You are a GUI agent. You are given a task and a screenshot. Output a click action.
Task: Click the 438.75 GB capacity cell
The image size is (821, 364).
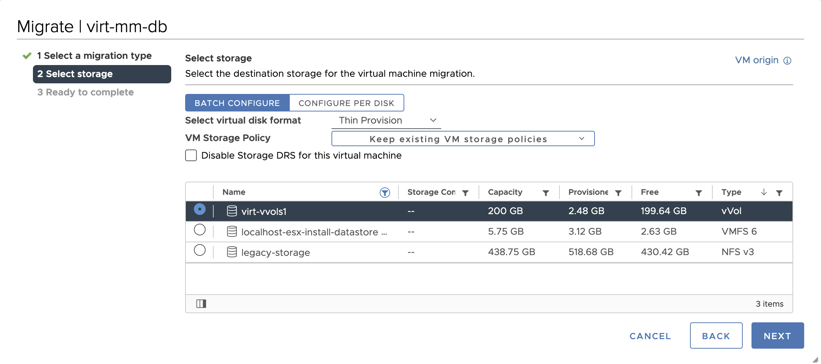(x=511, y=252)
